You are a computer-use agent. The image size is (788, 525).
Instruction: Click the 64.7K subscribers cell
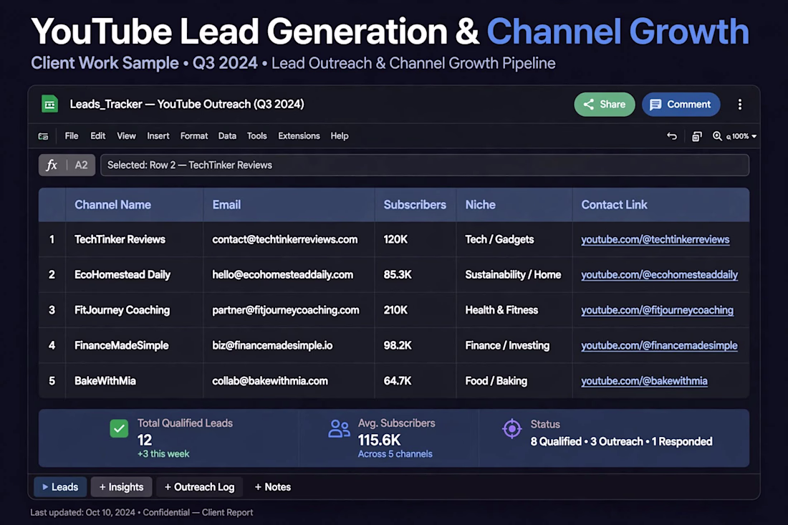(x=415, y=381)
